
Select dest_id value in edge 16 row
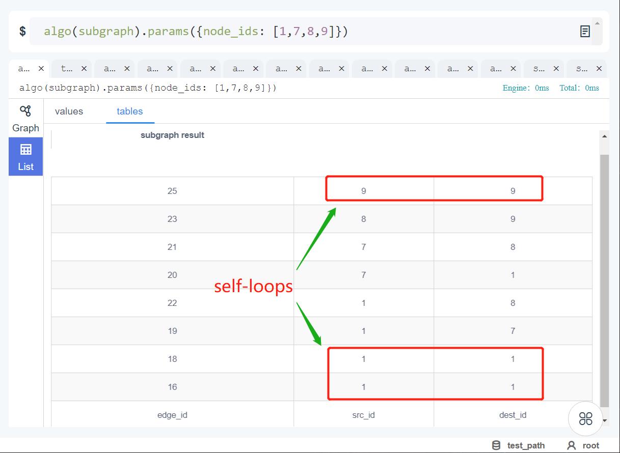(513, 387)
